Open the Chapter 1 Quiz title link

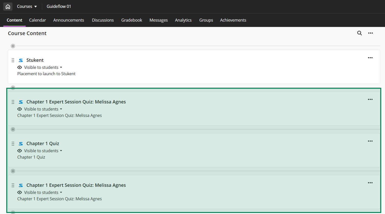[43, 144]
